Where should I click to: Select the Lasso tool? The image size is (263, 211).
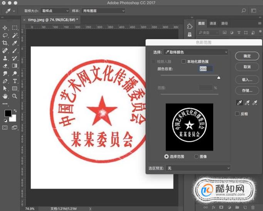(5, 35)
